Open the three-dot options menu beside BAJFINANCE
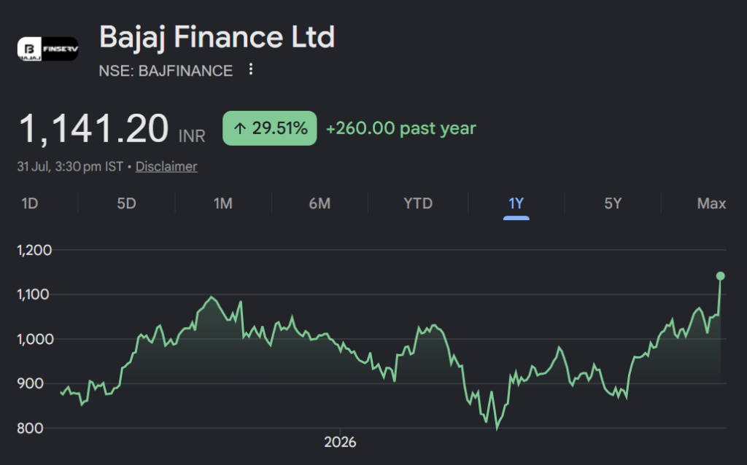Screen dimensions: 747x465 click(251, 69)
